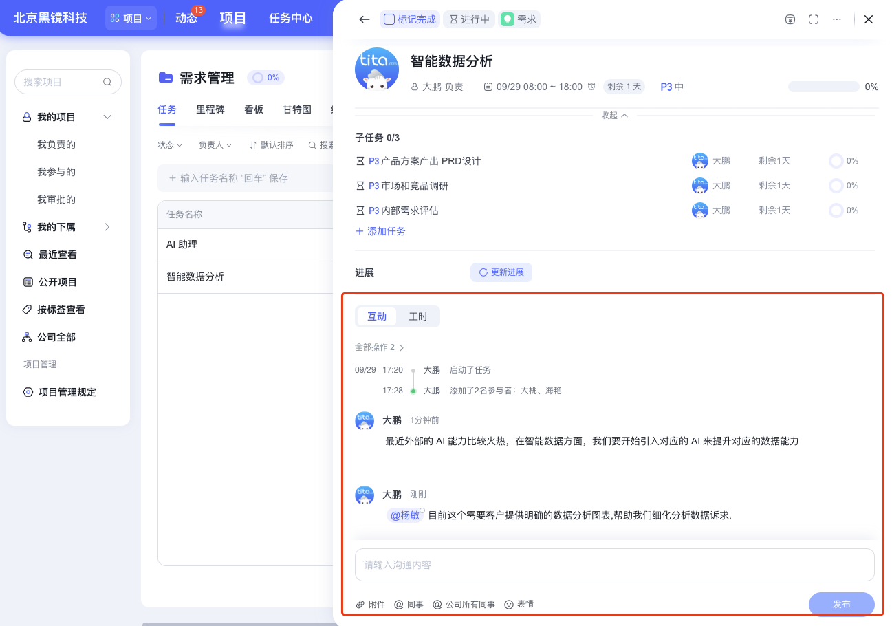Screen dimensions: 892x626
Task: Open the 负责人 filter dropdown
Action: pyautogui.click(x=215, y=145)
